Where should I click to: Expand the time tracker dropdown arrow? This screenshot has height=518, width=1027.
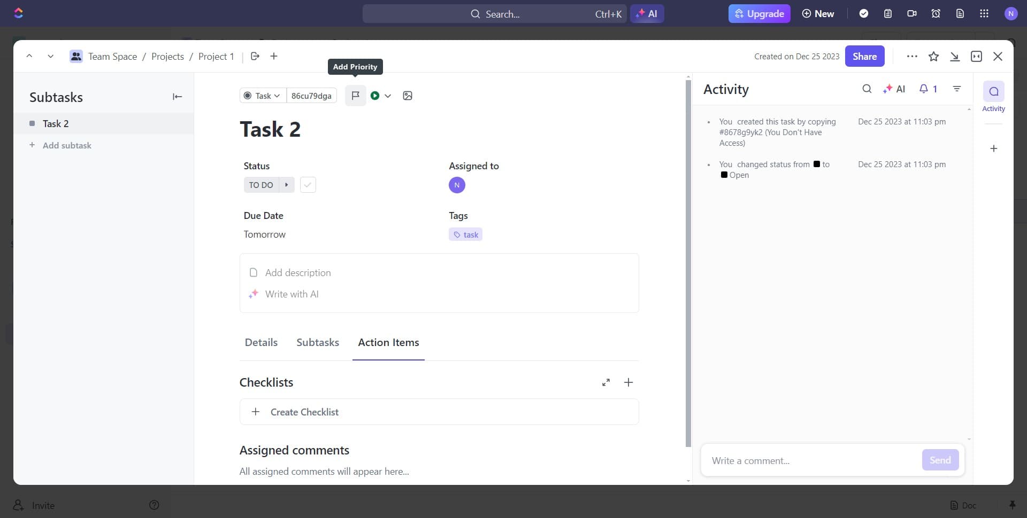(x=388, y=96)
